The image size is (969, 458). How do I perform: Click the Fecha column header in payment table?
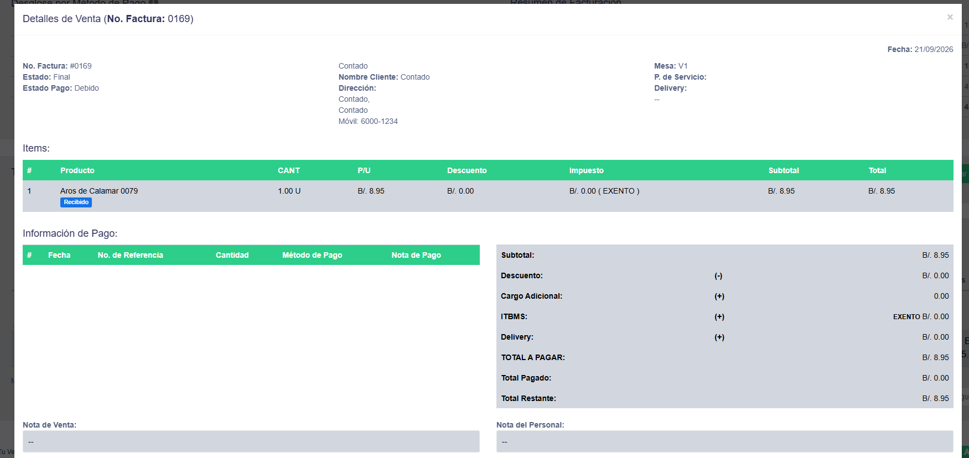click(x=59, y=255)
